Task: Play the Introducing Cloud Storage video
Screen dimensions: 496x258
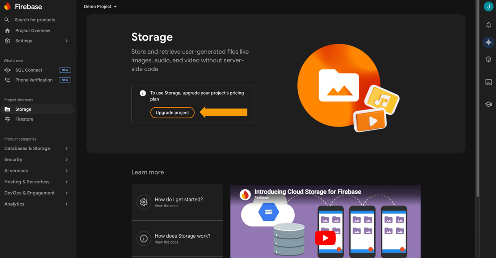Action: 325,238
